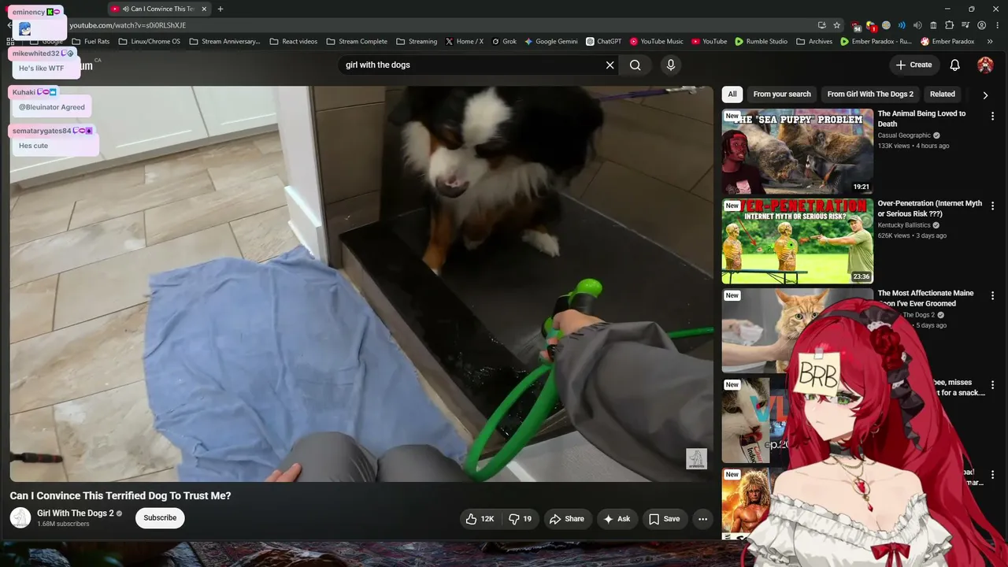Open Girl With The Dogs 2 channel avatar
The image size is (1008, 567).
point(20,518)
